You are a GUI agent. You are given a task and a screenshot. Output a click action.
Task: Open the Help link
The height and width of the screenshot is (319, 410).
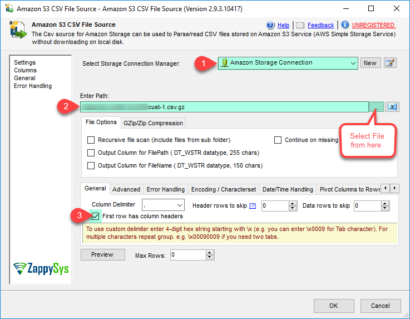click(x=283, y=26)
